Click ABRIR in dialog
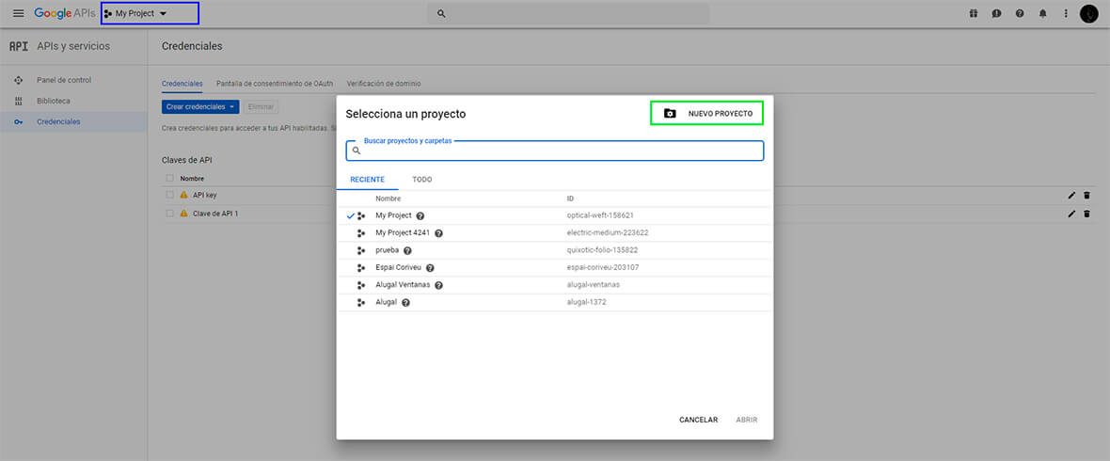The height and width of the screenshot is (461, 1110). [x=747, y=420]
